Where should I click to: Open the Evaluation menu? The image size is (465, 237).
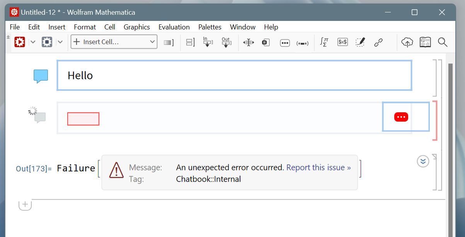coord(174,27)
